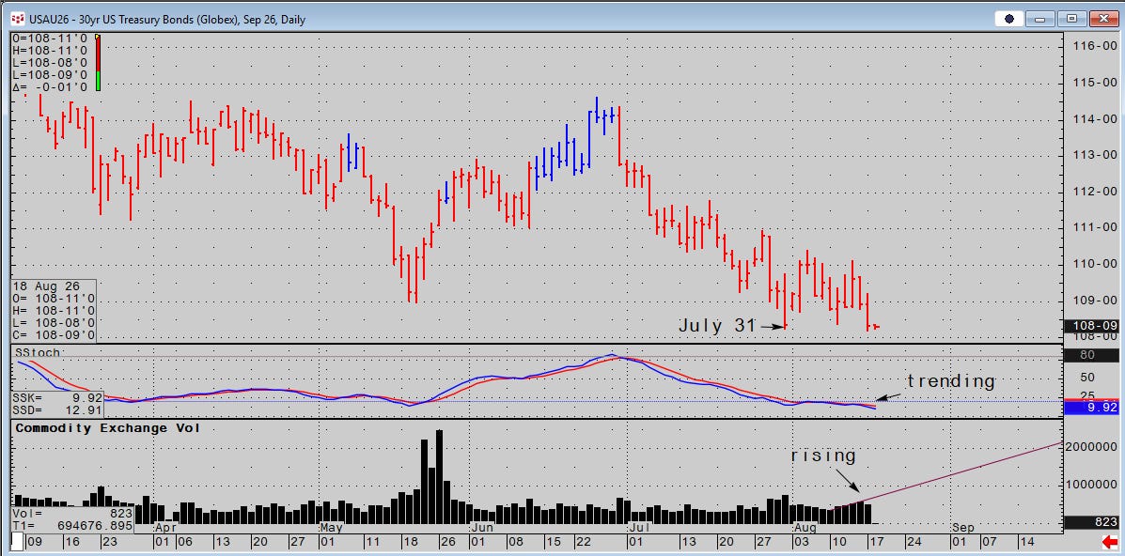
Task: Click the red arrow at the bottom-right corner
Action: [x=1109, y=540]
